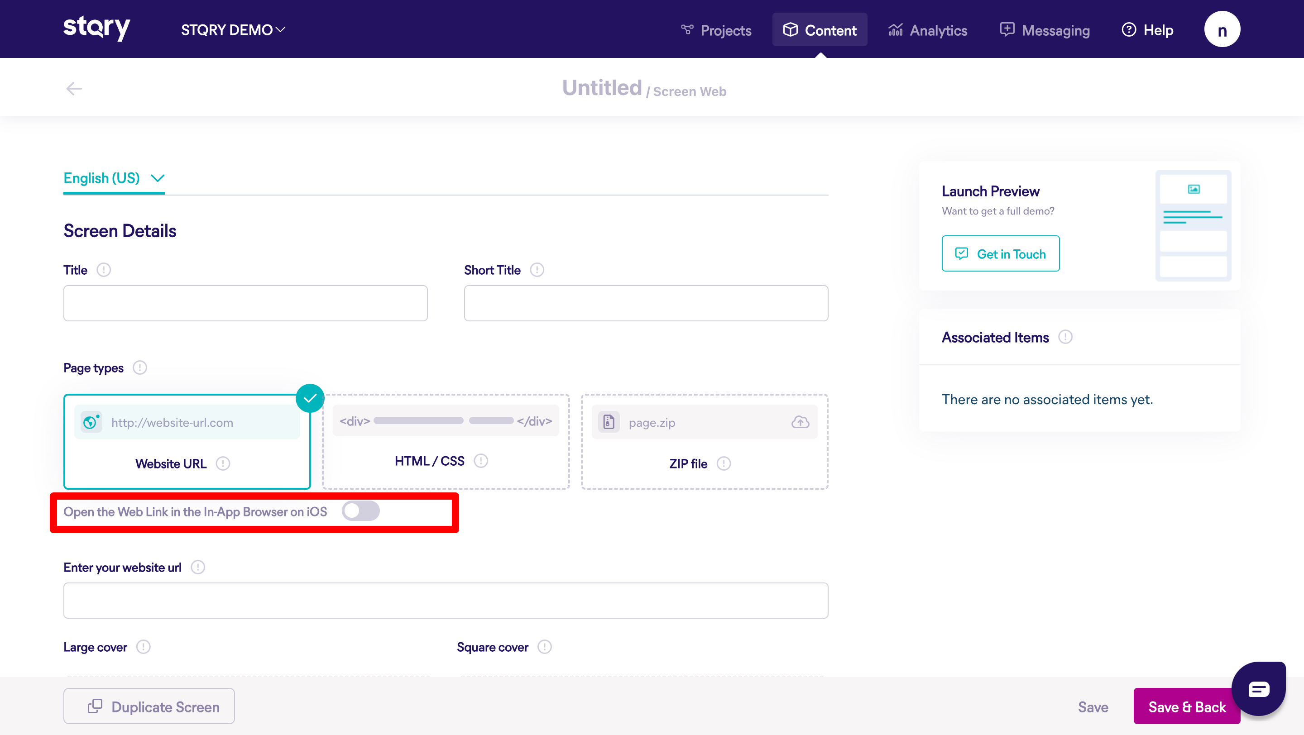The height and width of the screenshot is (735, 1304).
Task: Select the HTML / CSS page type
Action: point(446,442)
